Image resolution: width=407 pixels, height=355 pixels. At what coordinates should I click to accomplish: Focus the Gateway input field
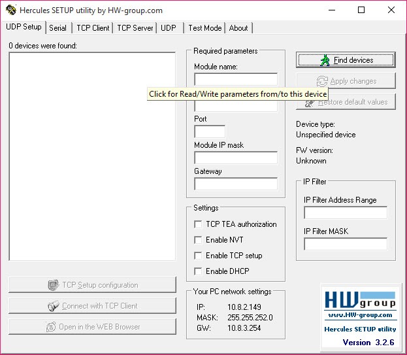point(236,184)
